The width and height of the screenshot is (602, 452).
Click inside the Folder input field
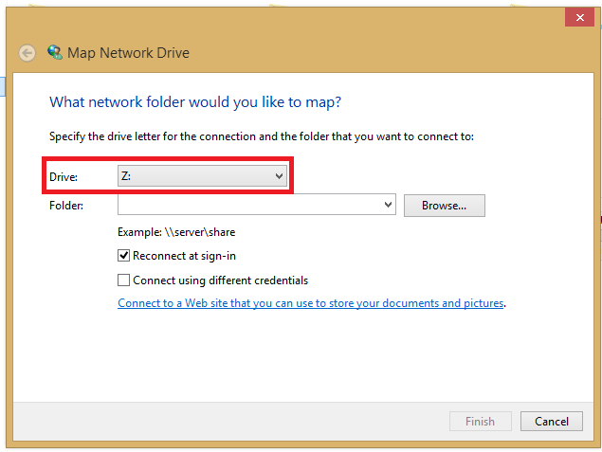click(249, 205)
